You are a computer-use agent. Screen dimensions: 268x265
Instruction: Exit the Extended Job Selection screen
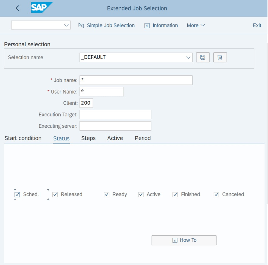(x=257, y=25)
